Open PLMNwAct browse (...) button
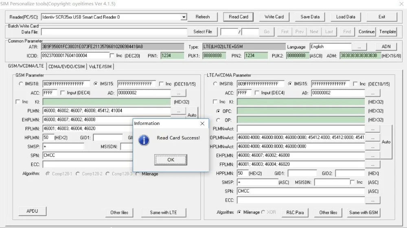The width and height of the screenshot is (407, 228). tap(373, 129)
